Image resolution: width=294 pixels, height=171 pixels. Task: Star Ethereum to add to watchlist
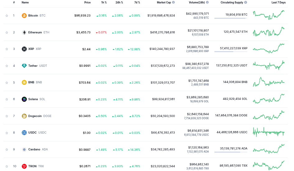pos(7,32)
